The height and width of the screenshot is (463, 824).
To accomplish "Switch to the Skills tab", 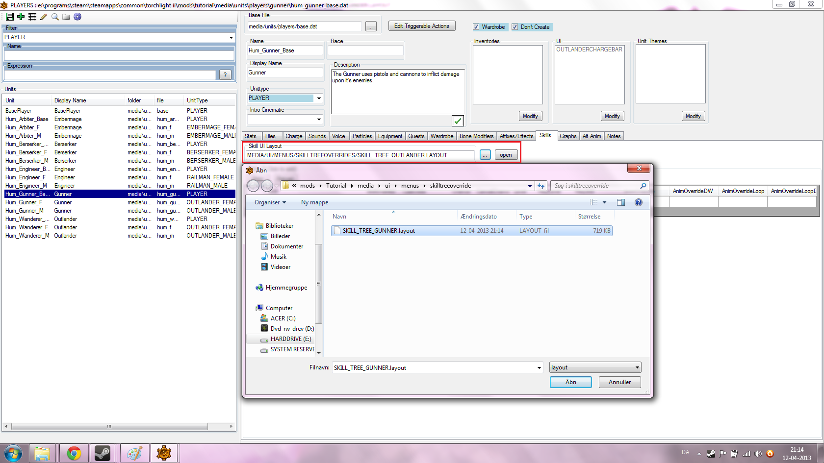I will click(x=545, y=135).
